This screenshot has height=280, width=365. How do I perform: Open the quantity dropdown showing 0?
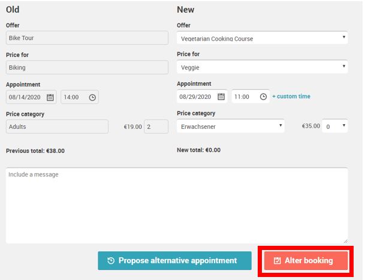click(x=335, y=126)
